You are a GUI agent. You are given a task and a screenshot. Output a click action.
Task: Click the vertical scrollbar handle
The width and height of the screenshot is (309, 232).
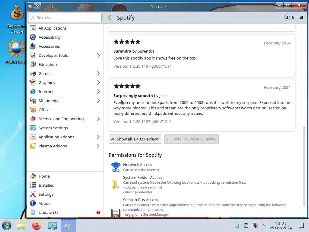point(304,167)
